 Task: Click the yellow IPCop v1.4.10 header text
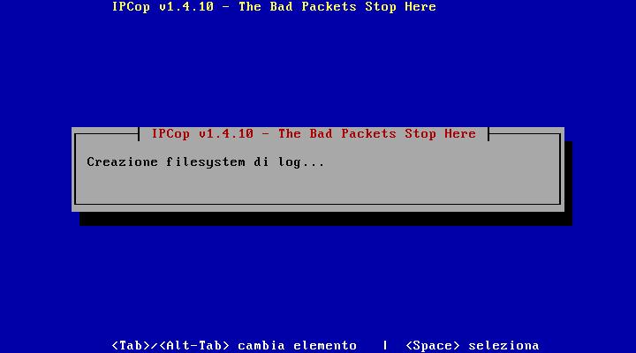click(x=274, y=7)
